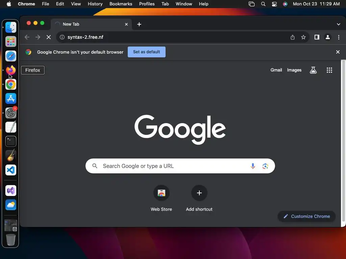View site information icon in address bar
Screen dimensions: 346x259
(x=62, y=37)
